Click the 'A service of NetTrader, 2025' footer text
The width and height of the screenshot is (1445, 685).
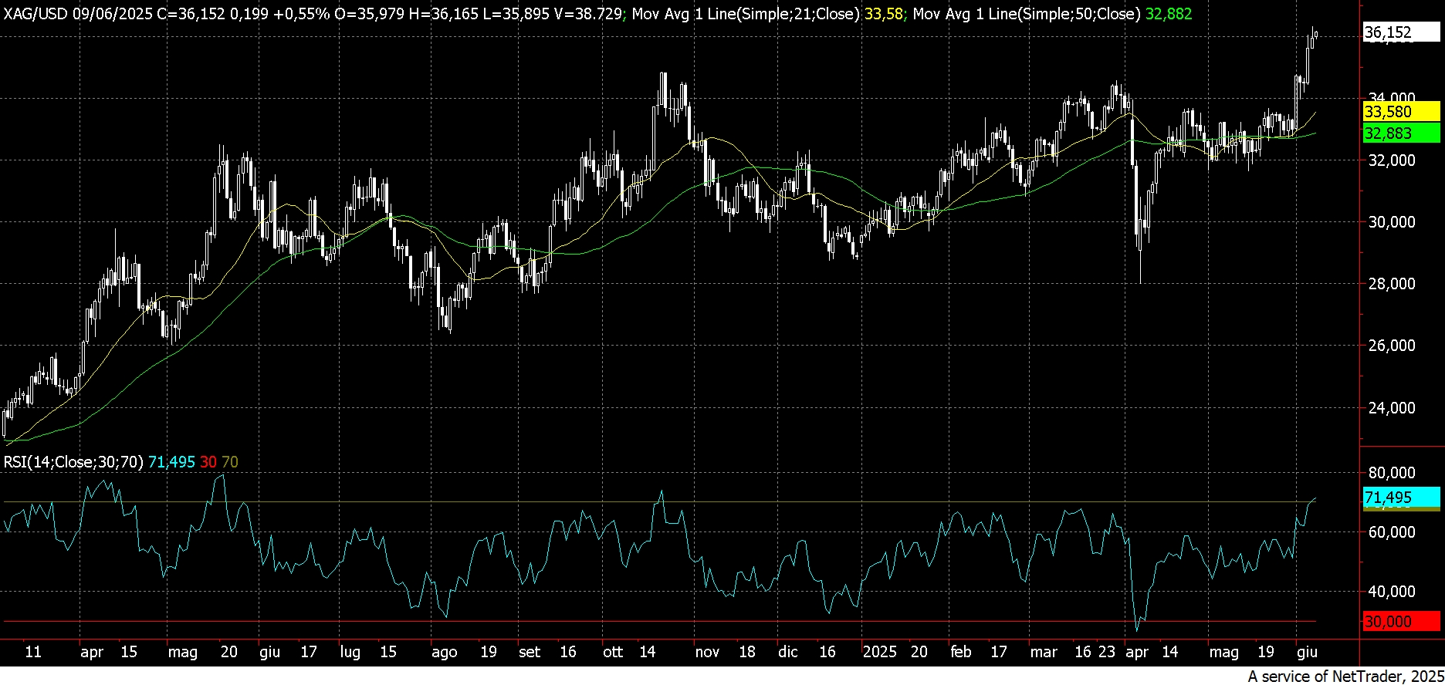1345,677
